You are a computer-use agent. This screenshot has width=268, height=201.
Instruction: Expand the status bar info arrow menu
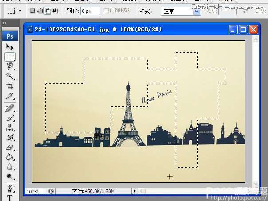tap(135, 191)
